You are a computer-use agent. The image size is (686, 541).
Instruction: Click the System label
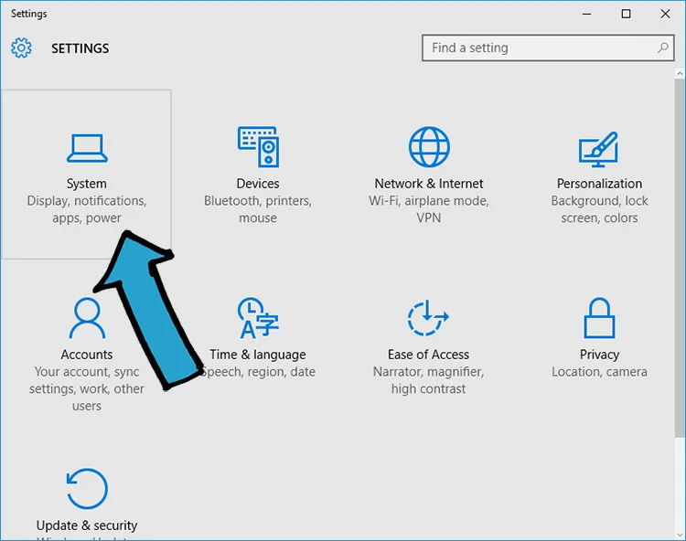coord(87,184)
